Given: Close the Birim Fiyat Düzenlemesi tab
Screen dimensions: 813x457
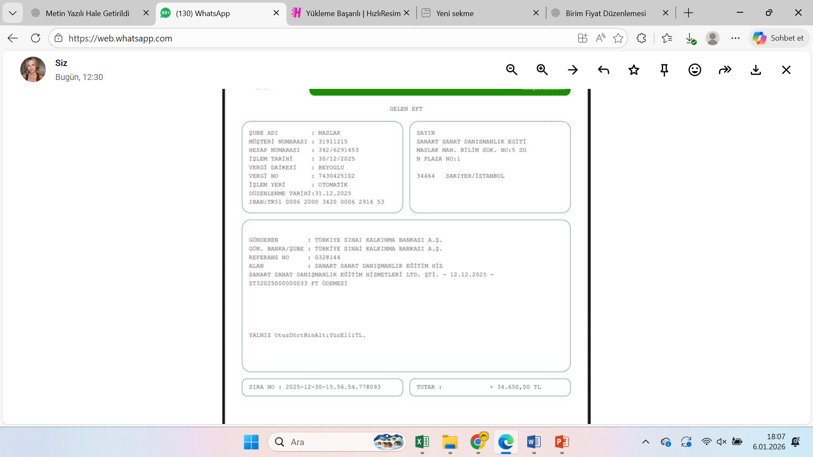Looking at the screenshot, I should pos(666,13).
